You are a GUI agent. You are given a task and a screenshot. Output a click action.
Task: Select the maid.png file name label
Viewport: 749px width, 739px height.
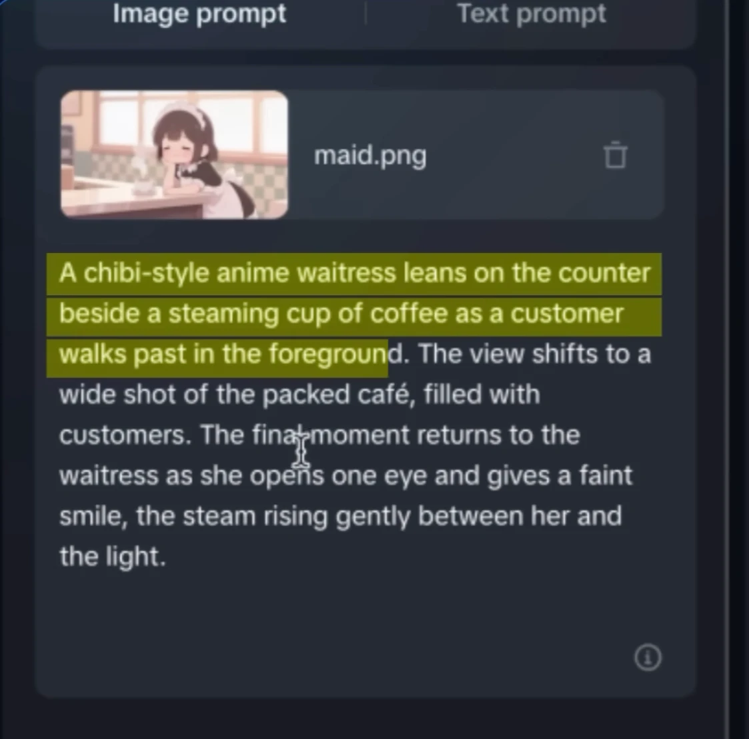pyautogui.click(x=370, y=156)
